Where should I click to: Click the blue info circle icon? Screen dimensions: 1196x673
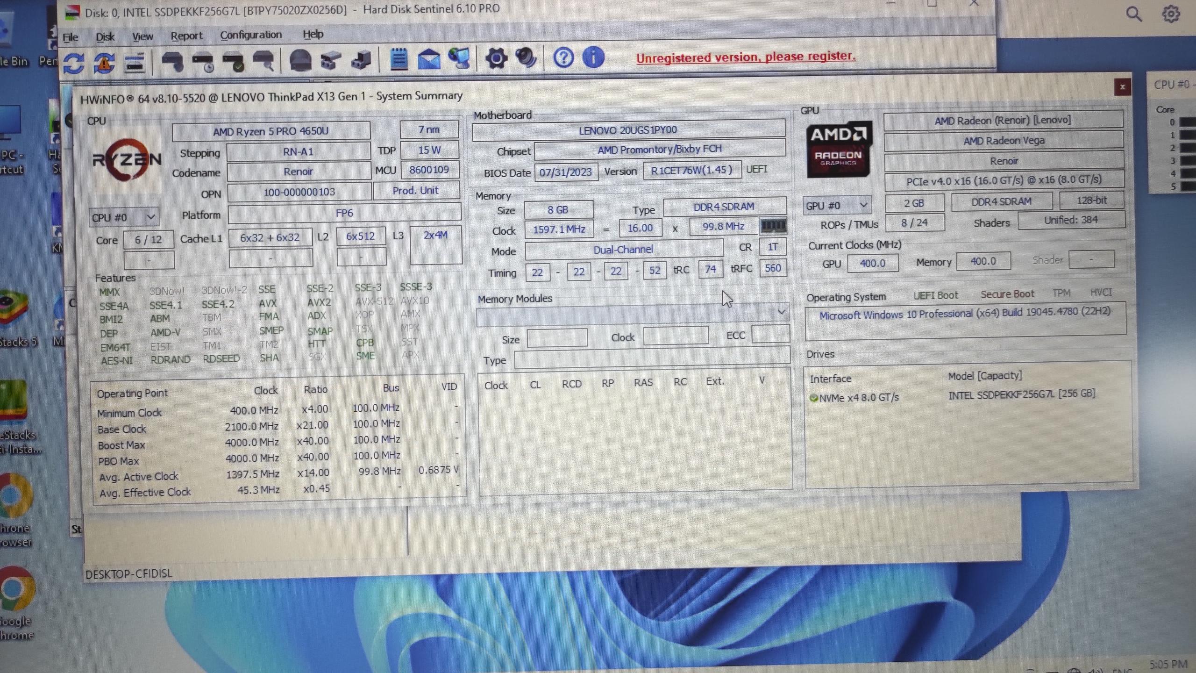coord(593,57)
